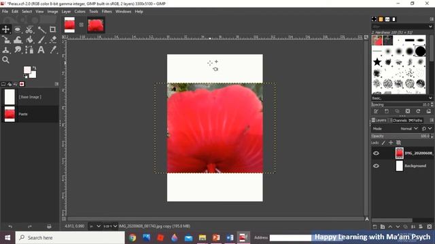The image size is (435, 244).
Task: Click the foreground color swatch
Action: click(x=27, y=70)
